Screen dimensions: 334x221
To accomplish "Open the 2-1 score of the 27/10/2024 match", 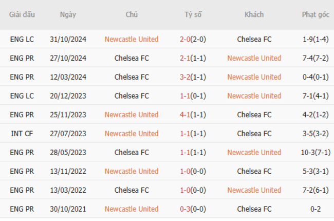I will point(193,58).
